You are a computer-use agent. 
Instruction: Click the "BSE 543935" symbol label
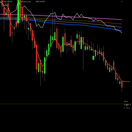coord(40,2)
